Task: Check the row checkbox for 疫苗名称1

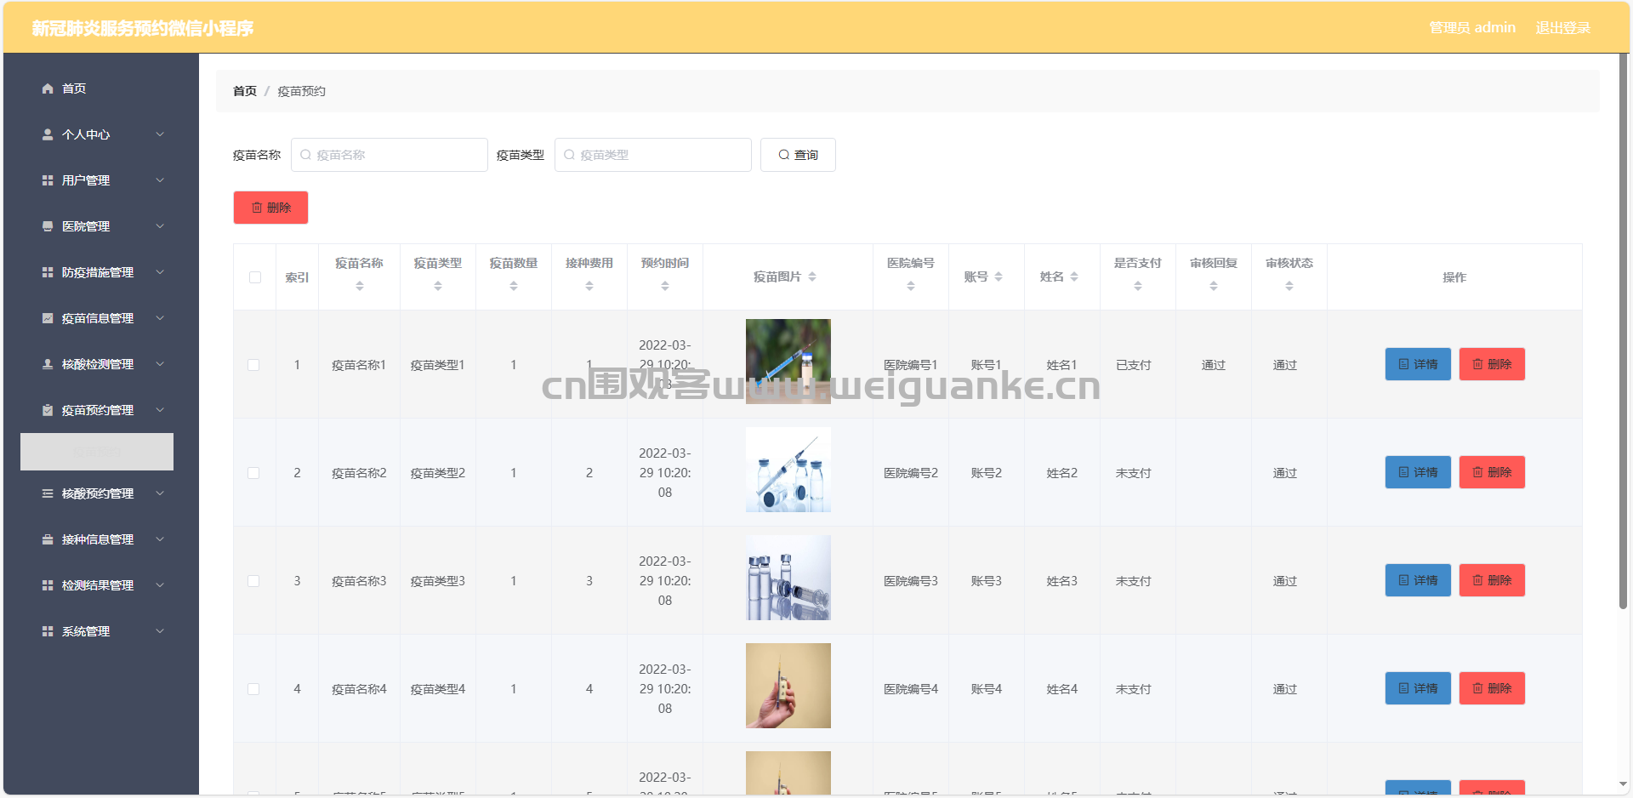Action: tap(253, 365)
